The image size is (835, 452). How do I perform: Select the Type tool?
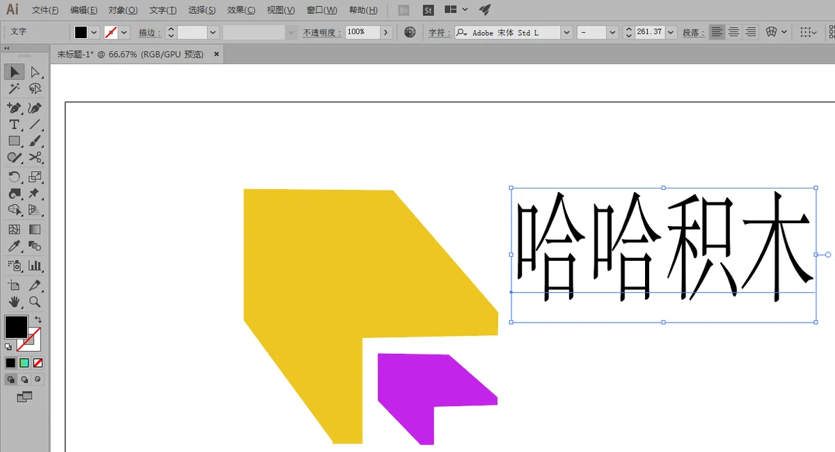[x=15, y=124]
